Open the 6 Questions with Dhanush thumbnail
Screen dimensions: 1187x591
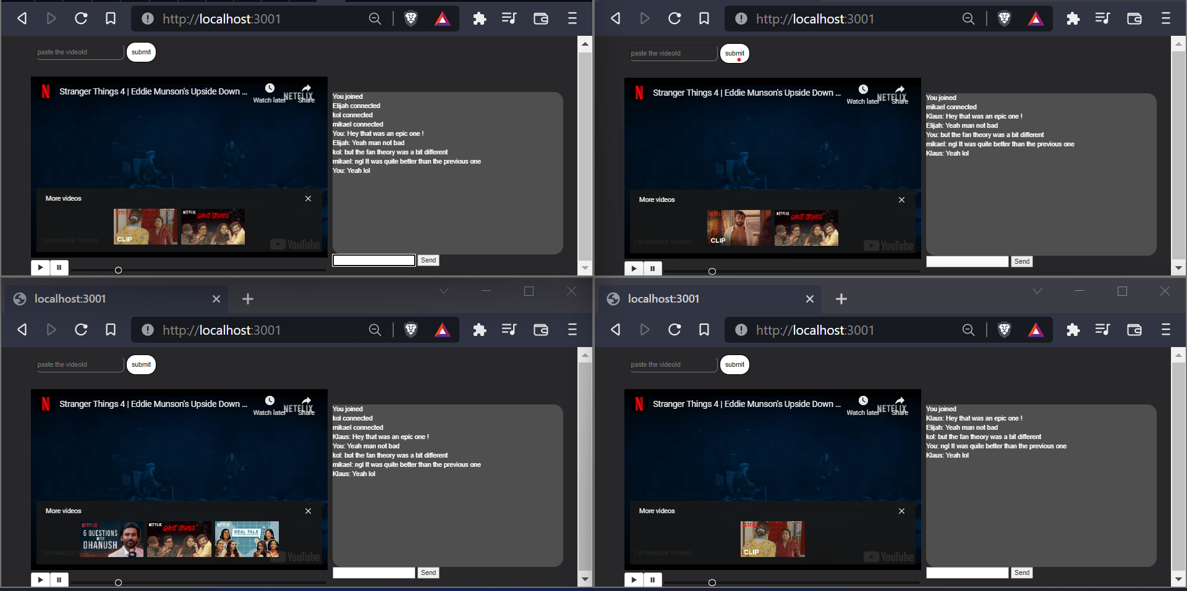[x=112, y=539]
